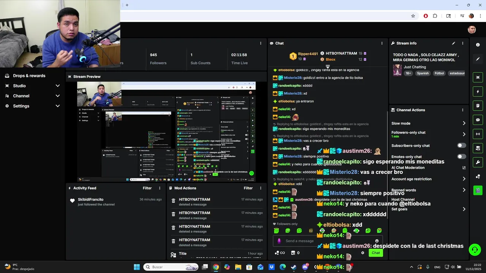Image resolution: width=486 pixels, height=273 pixels.
Task: Click Ripper4491 in chat leaderboard
Action: [308, 54]
